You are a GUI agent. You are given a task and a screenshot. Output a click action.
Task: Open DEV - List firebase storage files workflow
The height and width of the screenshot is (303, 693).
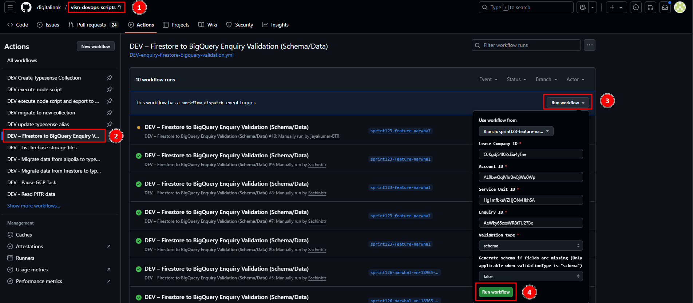click(x=42, y=148)
